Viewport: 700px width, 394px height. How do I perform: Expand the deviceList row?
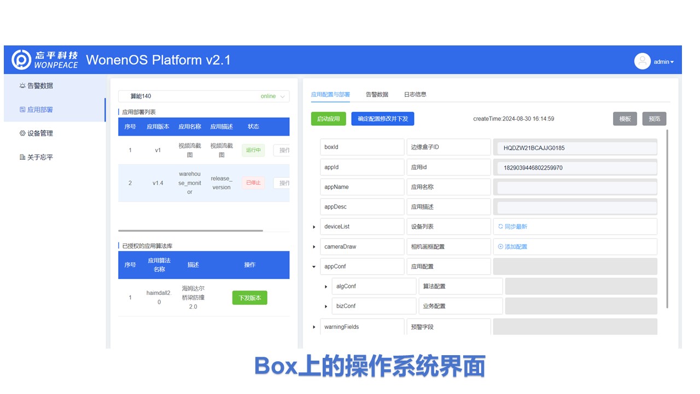pos(314,227)
